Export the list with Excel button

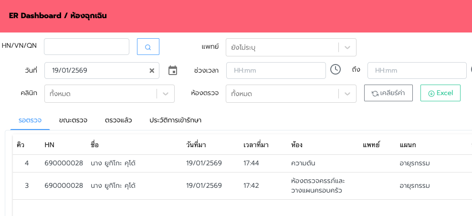(x=440, y=93)
